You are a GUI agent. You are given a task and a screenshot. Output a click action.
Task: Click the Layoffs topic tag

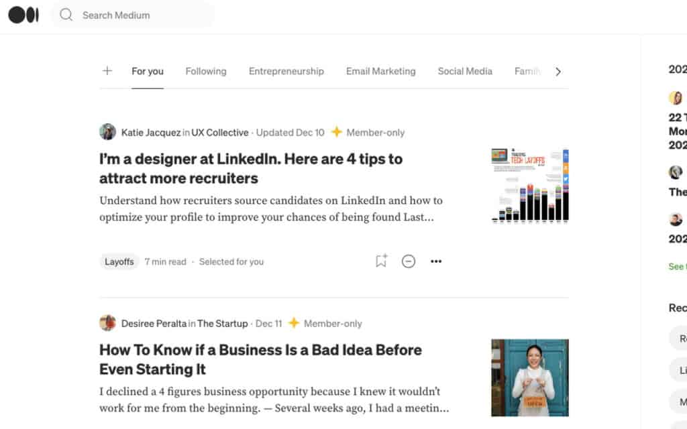coord(119,261)
